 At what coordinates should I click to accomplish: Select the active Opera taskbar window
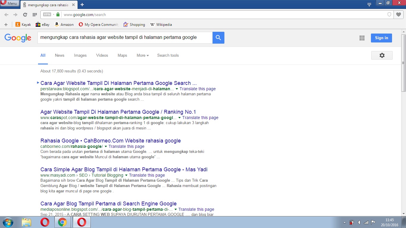pos(81,222)
